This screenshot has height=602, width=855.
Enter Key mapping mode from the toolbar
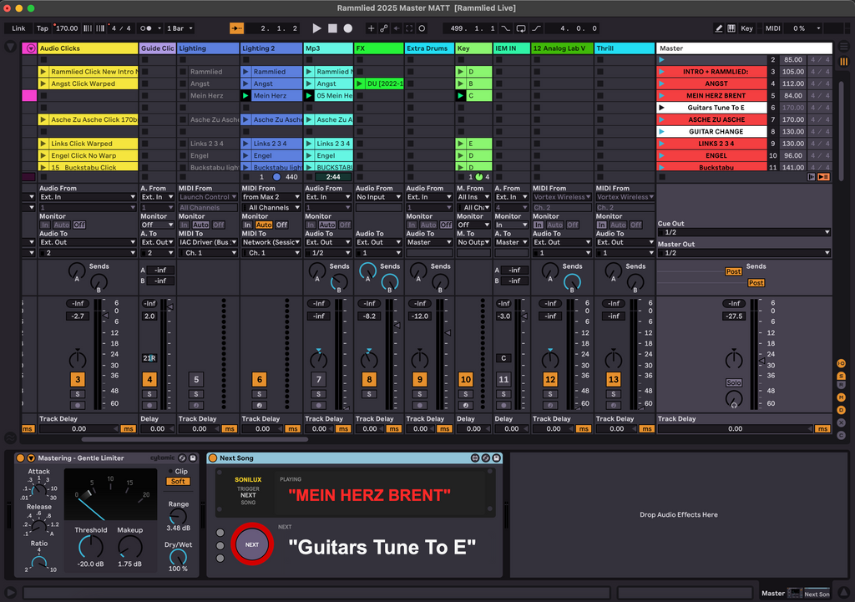746,28
